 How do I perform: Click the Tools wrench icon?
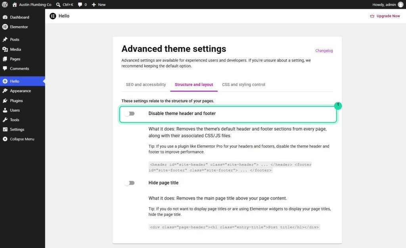click(x=5, y=120)
